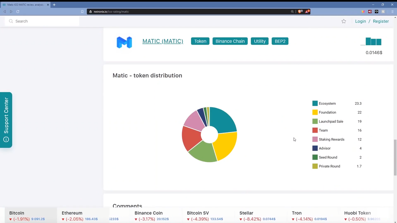This screenshot has height=223, width=397.
Task: Click the Ecosystem teal legend swatch
Action: point(315,103)
